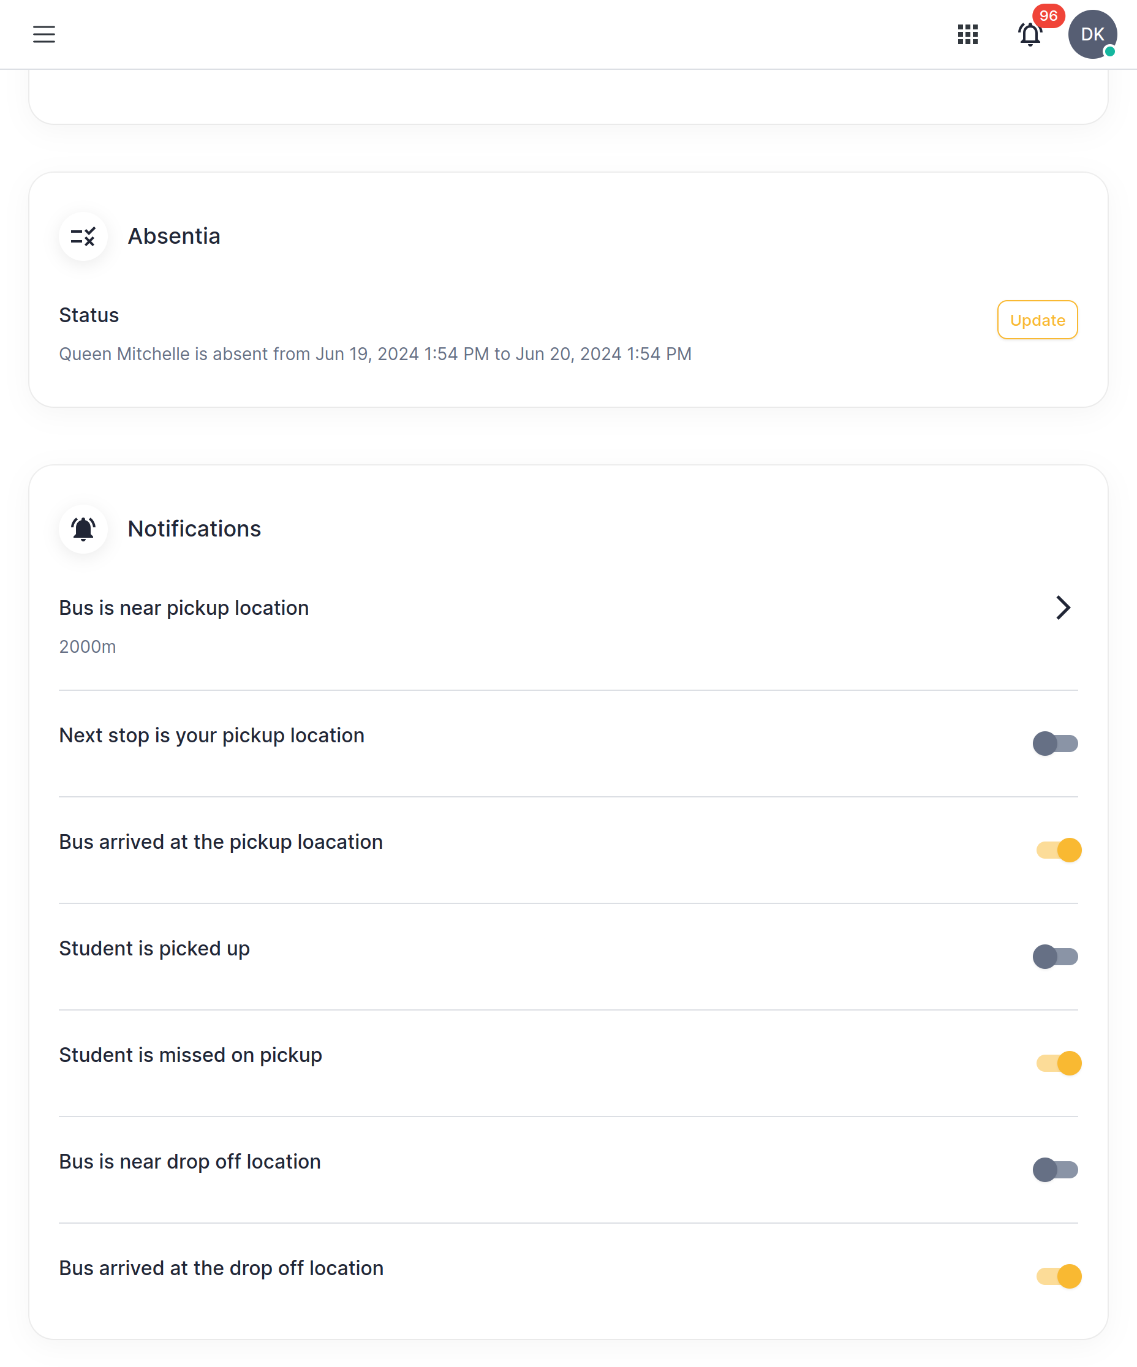Click the green online status dot

[1109, 51]
